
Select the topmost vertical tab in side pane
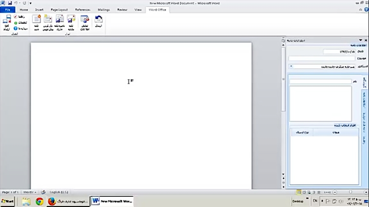[x=364, y=82]
